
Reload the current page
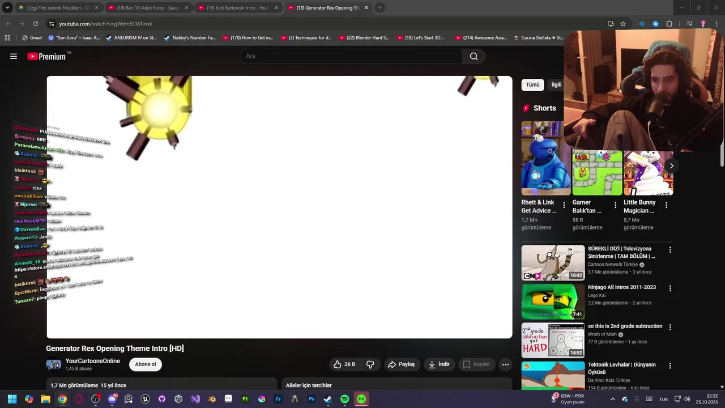pos(35,24)
